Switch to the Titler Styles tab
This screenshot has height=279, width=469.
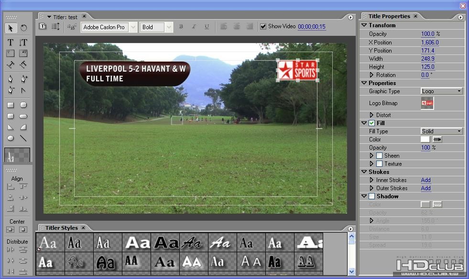click(61, 228)
